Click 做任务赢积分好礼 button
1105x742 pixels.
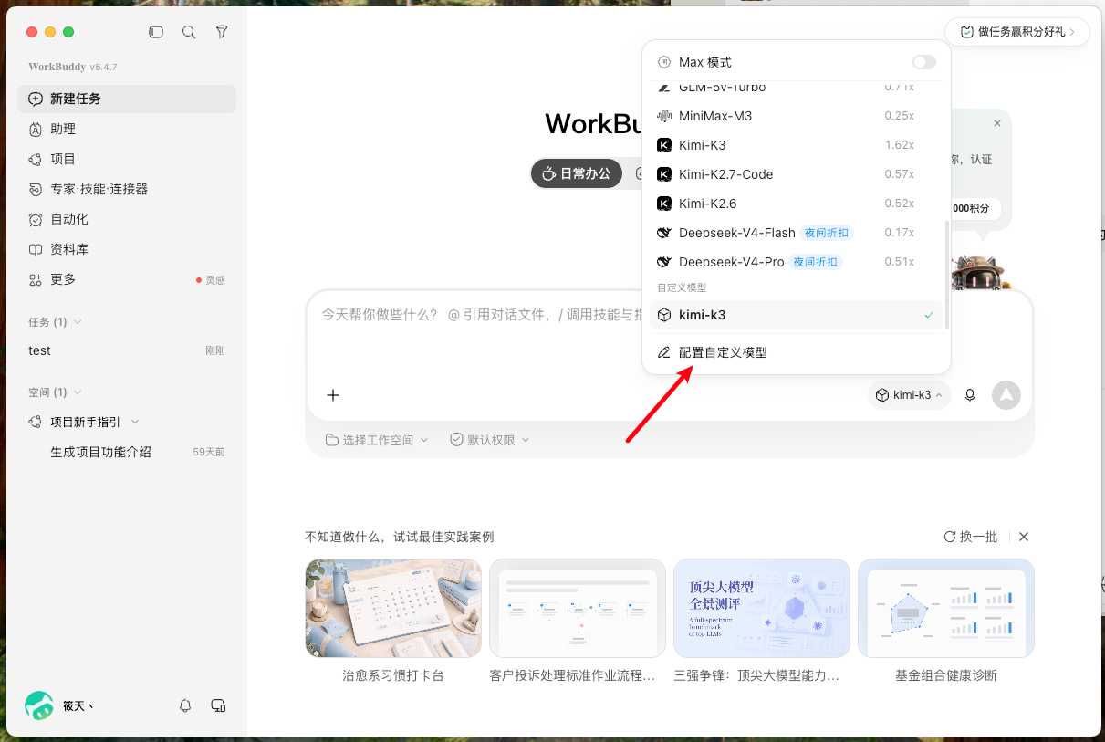click(x=1017, y=32)
